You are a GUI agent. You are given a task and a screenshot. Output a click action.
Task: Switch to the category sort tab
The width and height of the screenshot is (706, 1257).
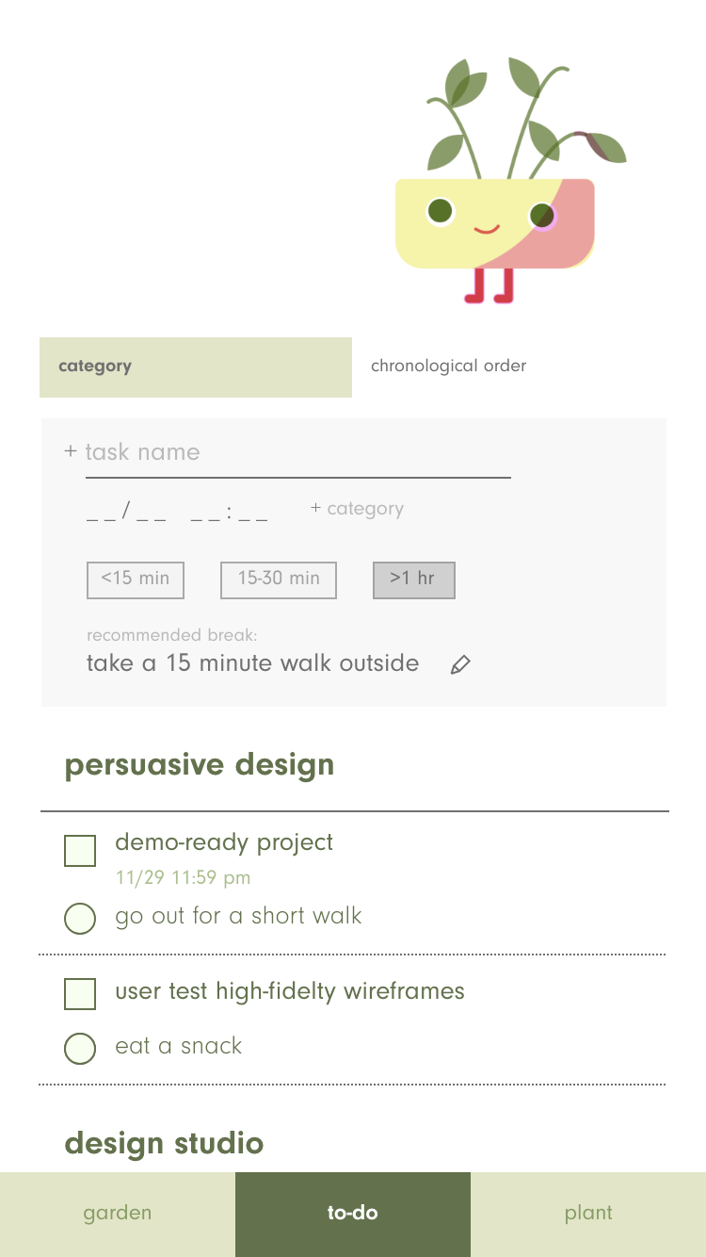[196, 367]
